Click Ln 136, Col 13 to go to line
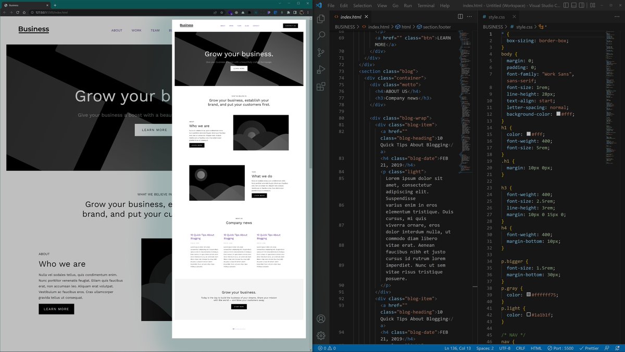 [x=458, y=348]
